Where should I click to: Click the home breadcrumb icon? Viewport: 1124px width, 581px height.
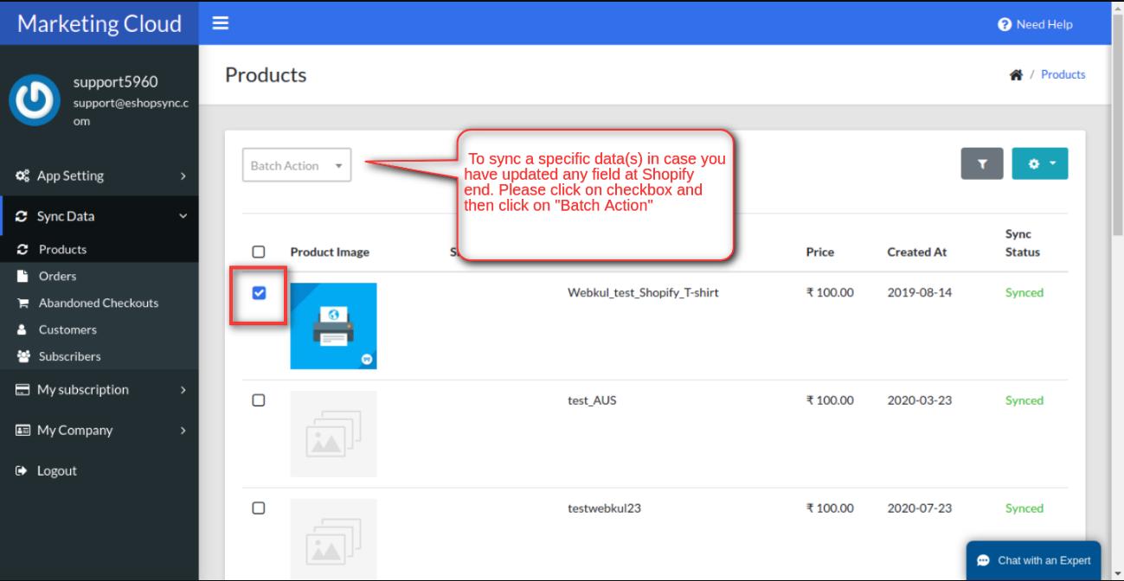[1016, 74]
